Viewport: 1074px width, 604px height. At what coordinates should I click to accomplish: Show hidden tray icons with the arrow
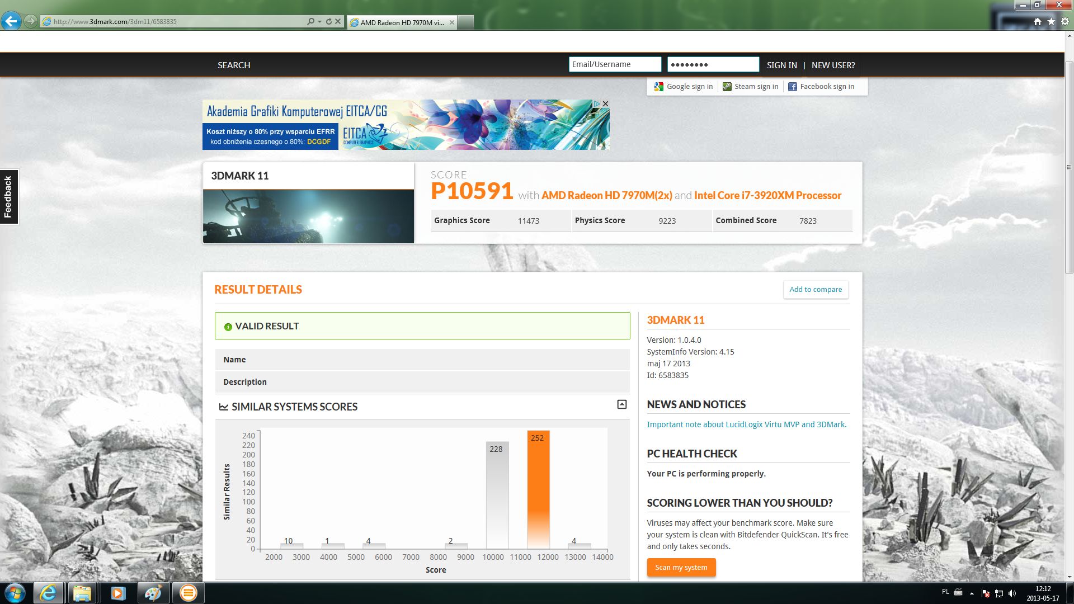click(972, 593)
